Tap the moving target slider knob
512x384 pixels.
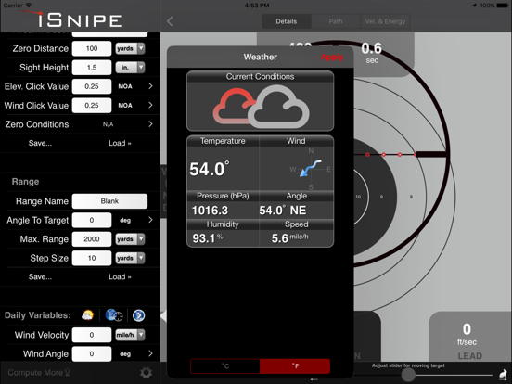point(408,375)
